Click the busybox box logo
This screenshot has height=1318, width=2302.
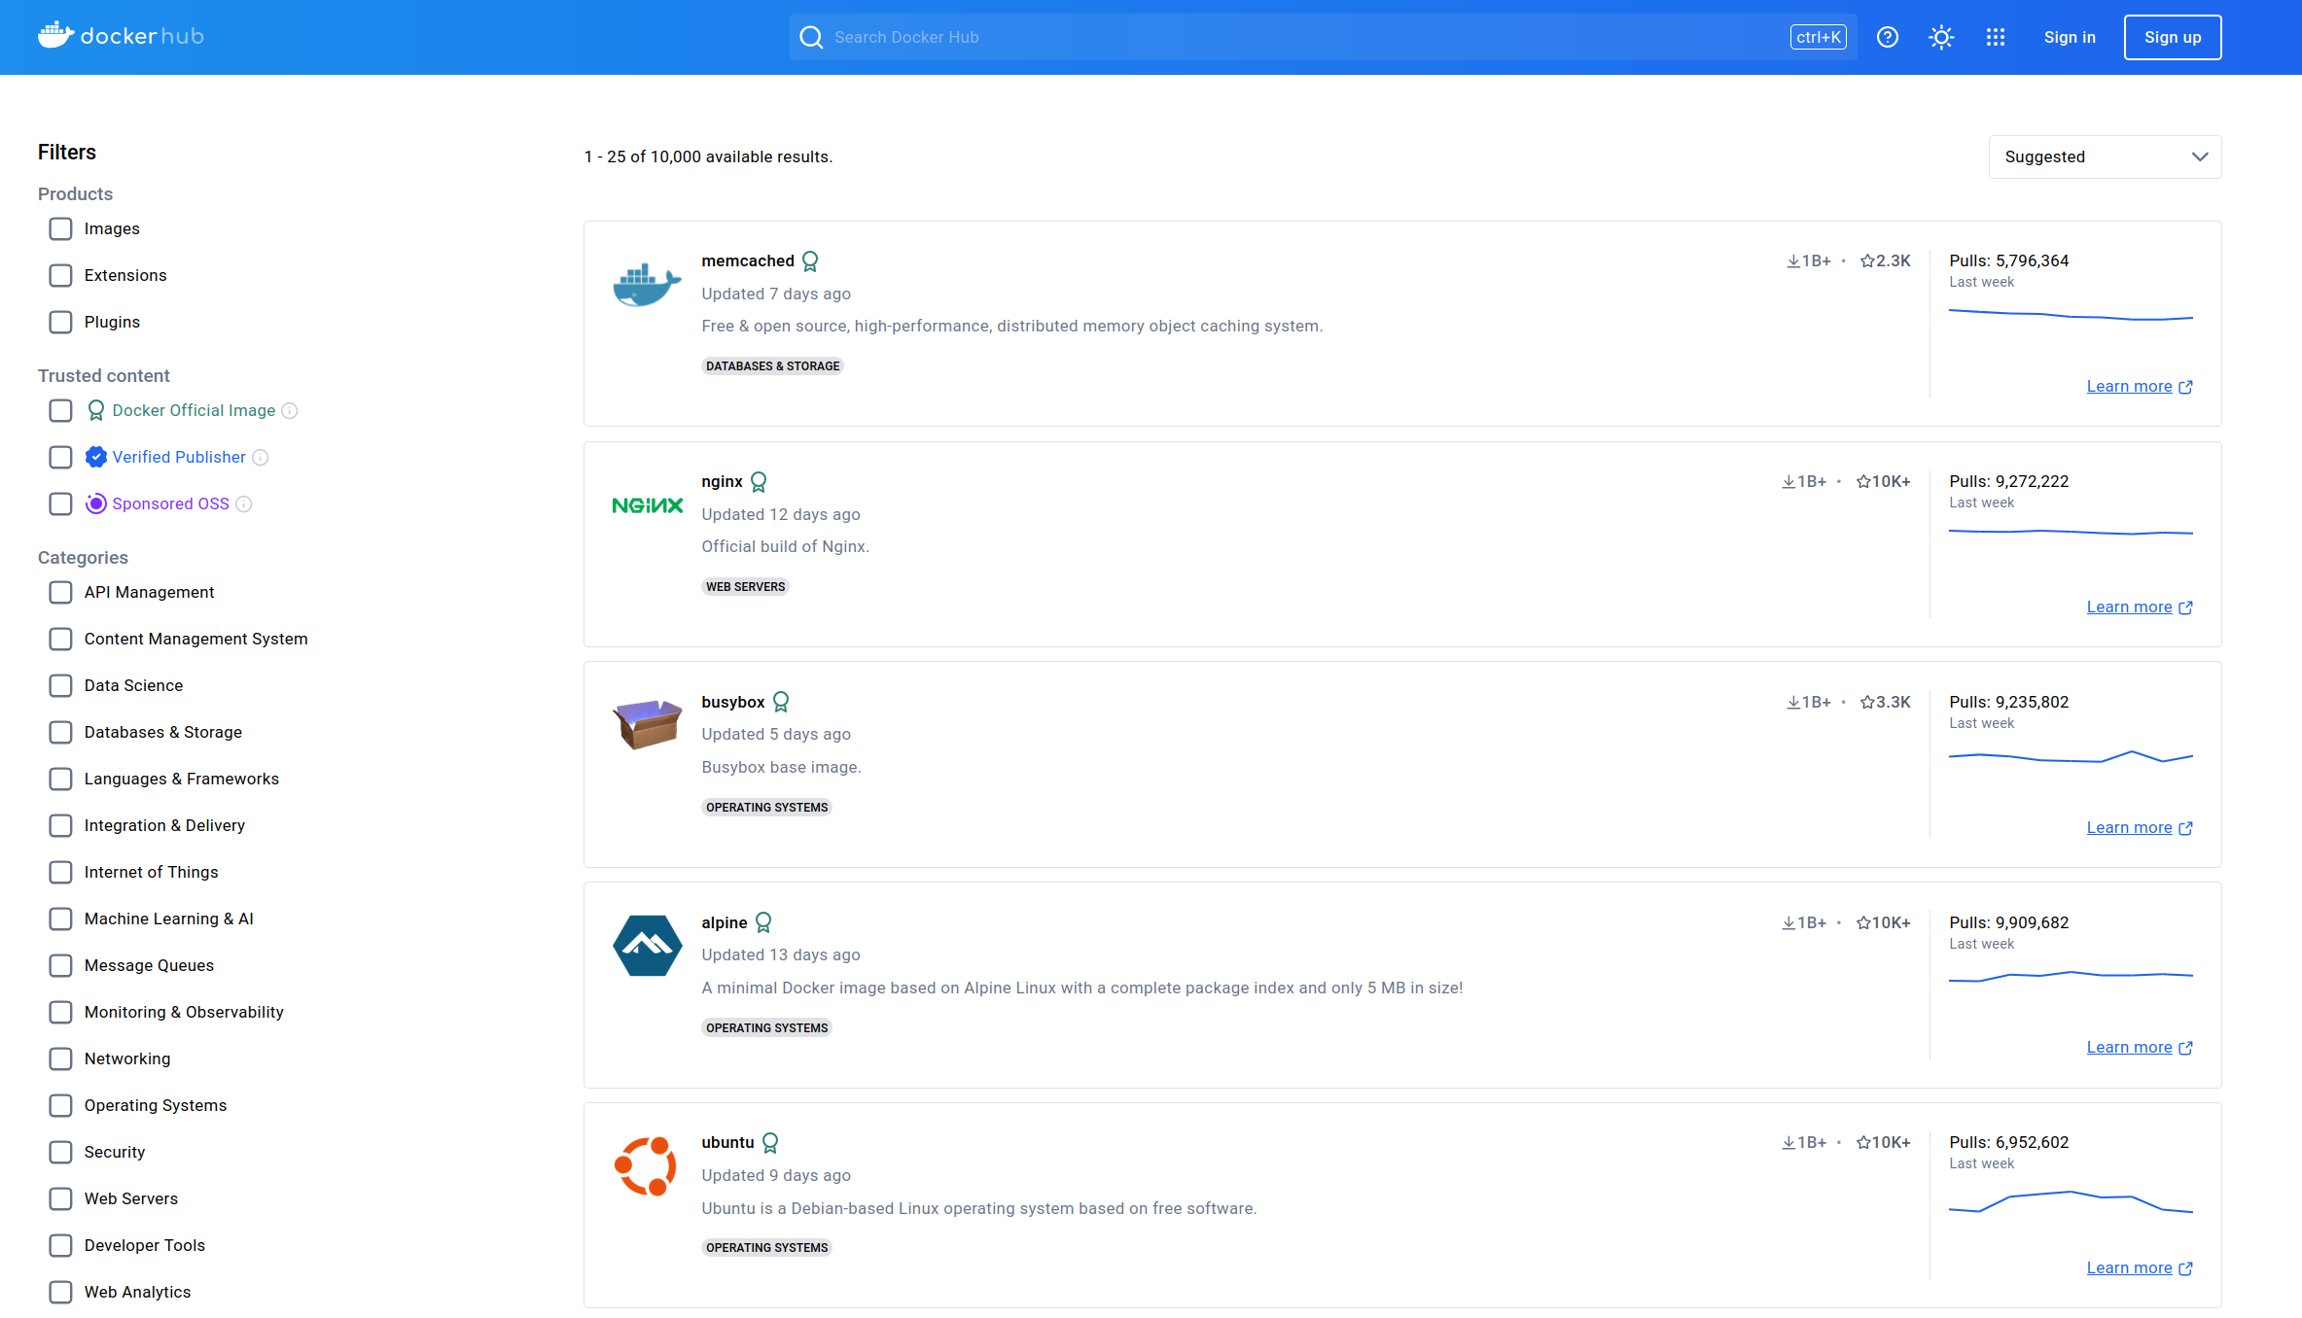coord(647,724)
